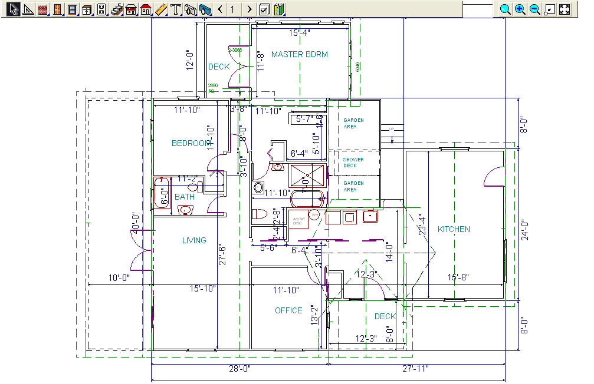This screenshot has height=384, width=594.
Task: Select the Cabinet tool
Action: coord(87,9)
